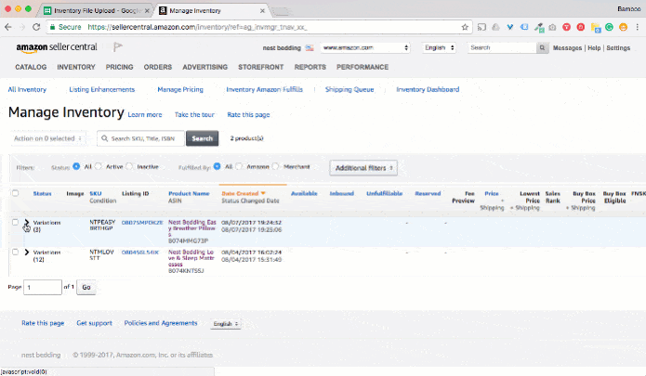Click the Go page button
Viewport: 646px width, 376px height.
(x=86, y=287)
